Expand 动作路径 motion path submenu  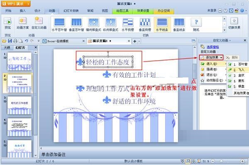point(213,80)
